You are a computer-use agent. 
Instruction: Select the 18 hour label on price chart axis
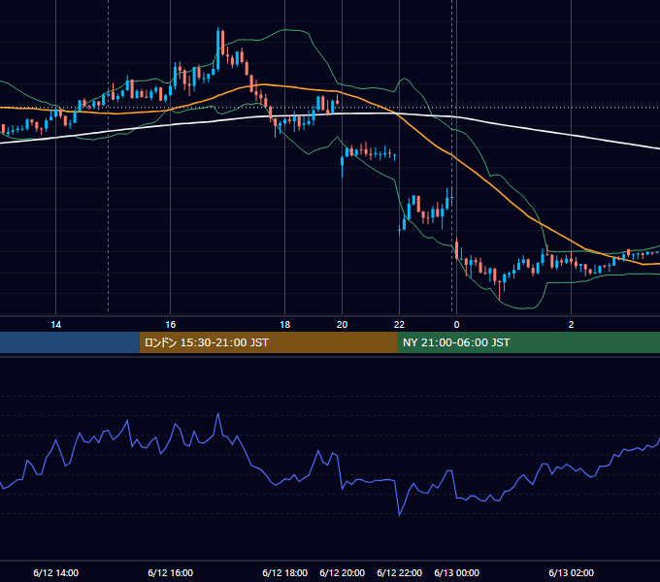(285, 325)
